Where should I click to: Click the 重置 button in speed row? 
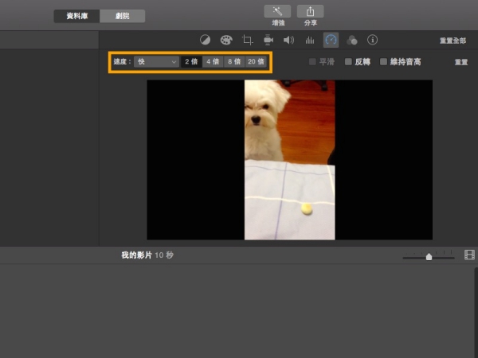click(461, 62)
